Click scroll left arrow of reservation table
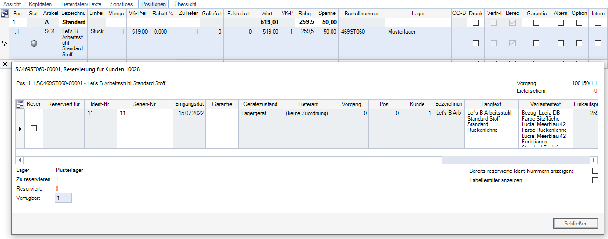The image size is (608, 239). 20,160
